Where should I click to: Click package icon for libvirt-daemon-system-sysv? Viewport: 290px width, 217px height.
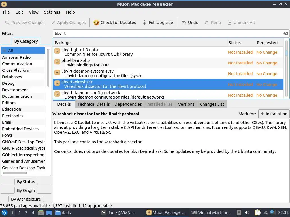(57, 72)
